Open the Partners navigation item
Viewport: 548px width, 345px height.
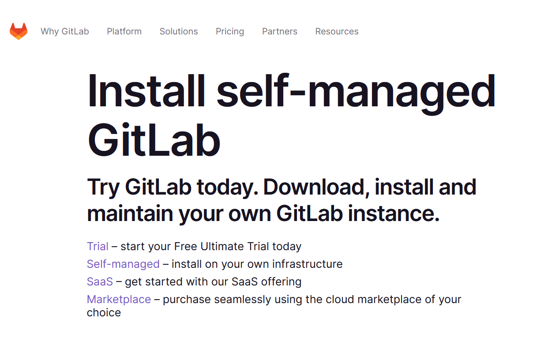(x=280, y=31)
